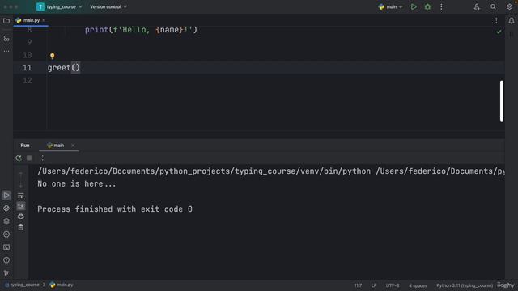This screenshot has width=518, height=291.
Task: Click the lightbulb quick-fix on line 10
Action: coord(52,56)
